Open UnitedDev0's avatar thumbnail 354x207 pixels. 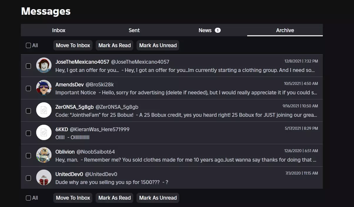coord(44,178)
